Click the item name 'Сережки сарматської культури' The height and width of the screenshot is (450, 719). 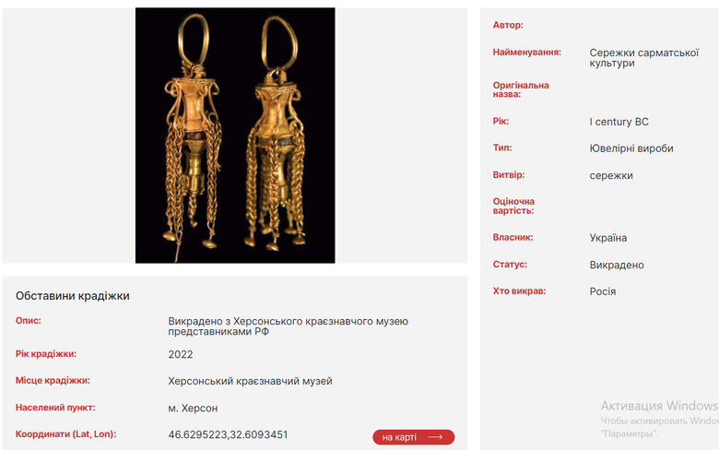[643, 58]
